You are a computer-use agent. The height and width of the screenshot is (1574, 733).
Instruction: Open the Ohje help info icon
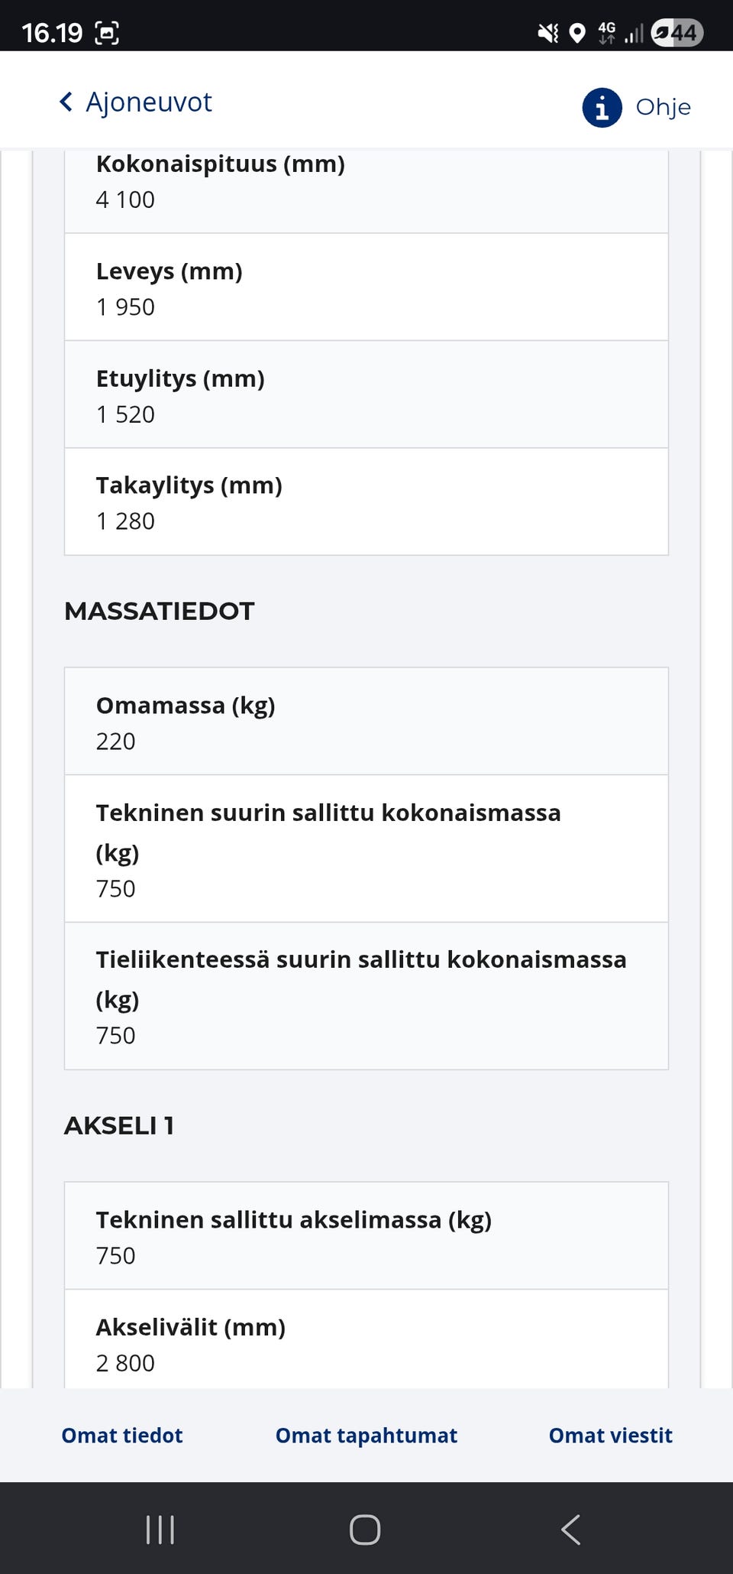[602, 108]
